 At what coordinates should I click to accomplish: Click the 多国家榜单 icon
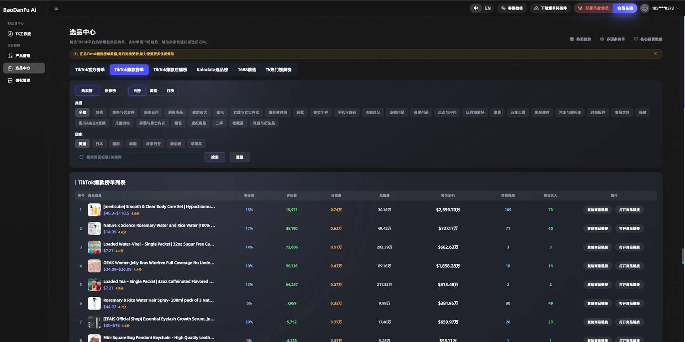(602, 39)
